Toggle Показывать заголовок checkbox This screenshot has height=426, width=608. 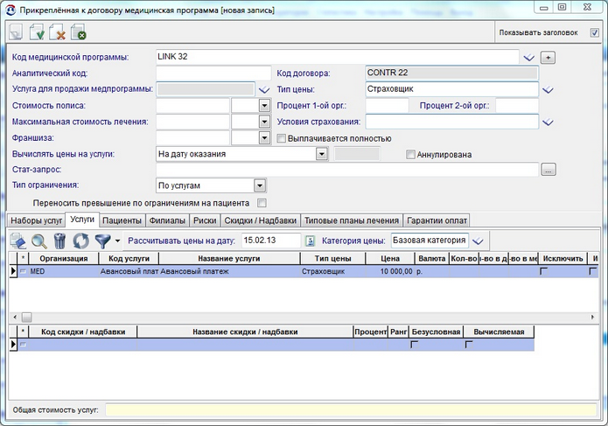594,32
